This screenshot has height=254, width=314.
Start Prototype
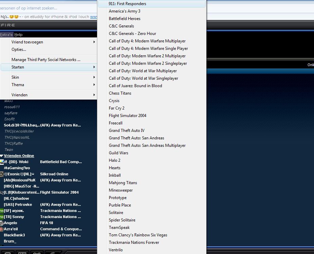[x=152, y=198]
